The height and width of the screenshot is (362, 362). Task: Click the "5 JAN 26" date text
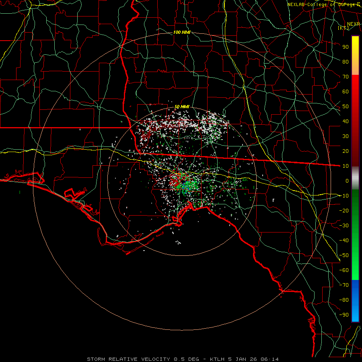pyautogui.click(x=242, y=359)
